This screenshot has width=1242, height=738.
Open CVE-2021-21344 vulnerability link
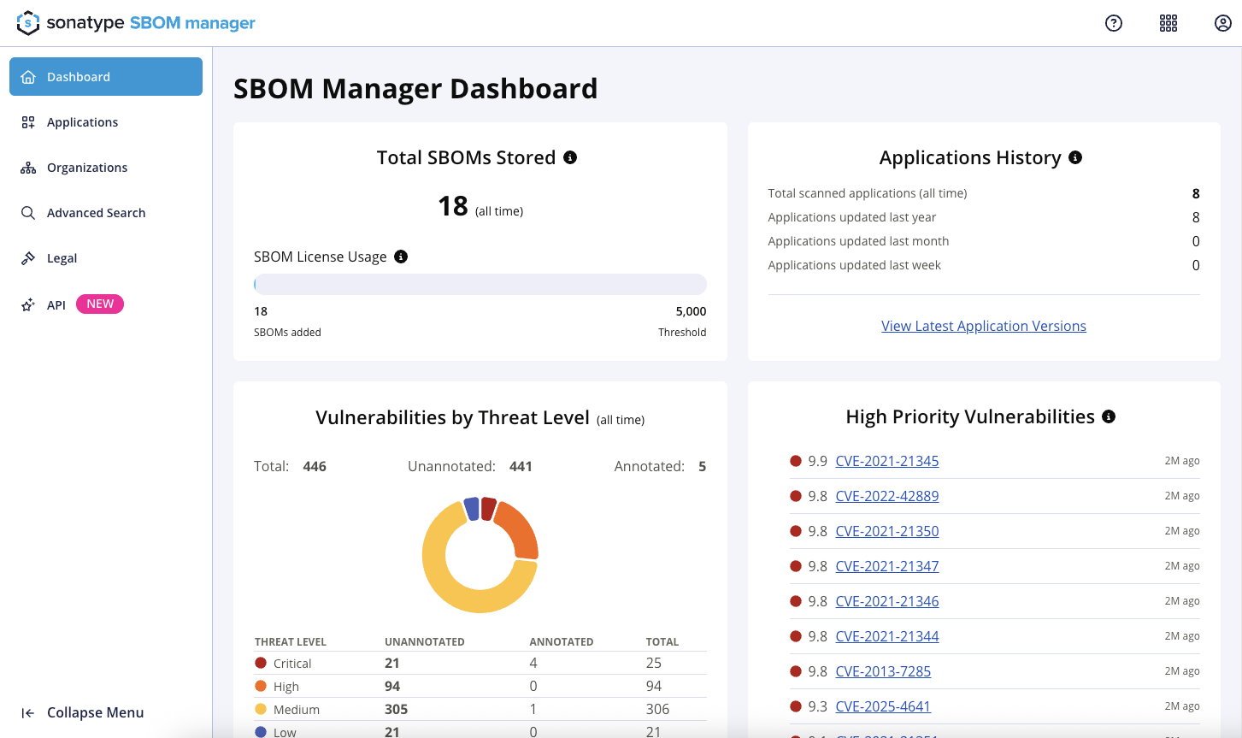pos(887,636)
